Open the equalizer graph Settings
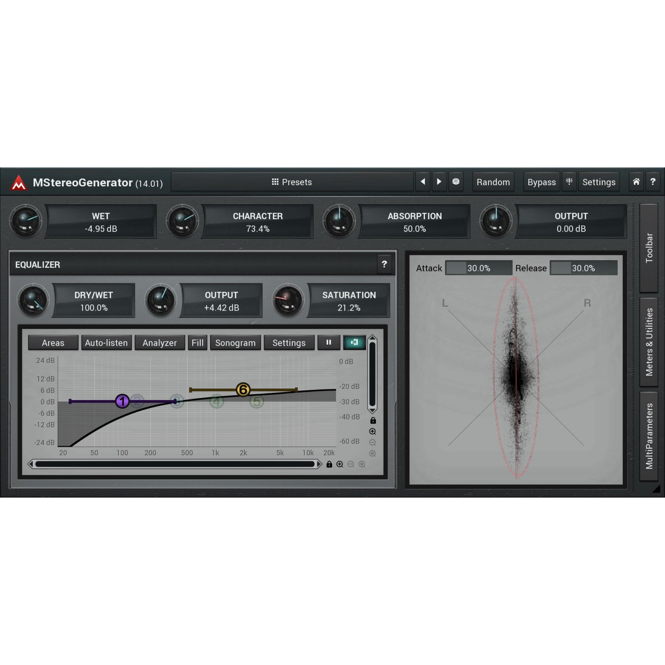Viewport: 665px width, 665px height. pyautogui.click(x=289, y=342)
